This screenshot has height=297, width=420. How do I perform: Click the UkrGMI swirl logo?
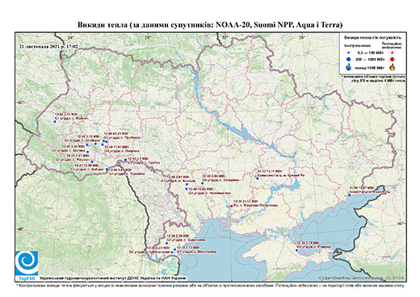(x=27, y=263)
